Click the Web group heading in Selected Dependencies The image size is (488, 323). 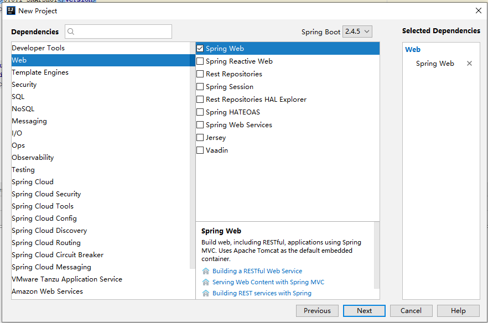(413, 49)
